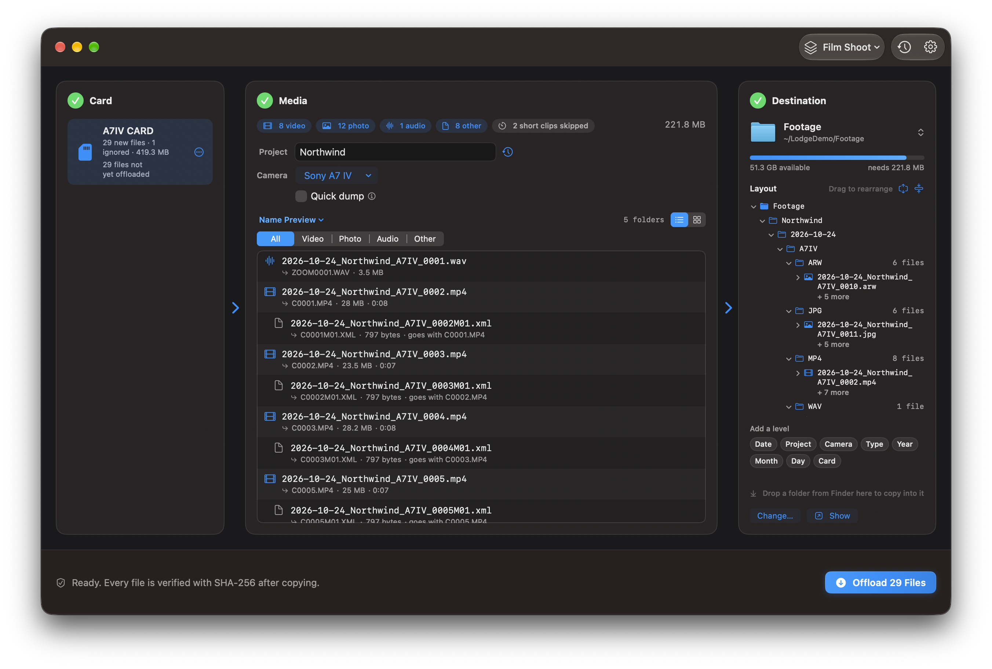
Task: Click the arrow between Media and Destination panels
Action: tap(728, 308)
